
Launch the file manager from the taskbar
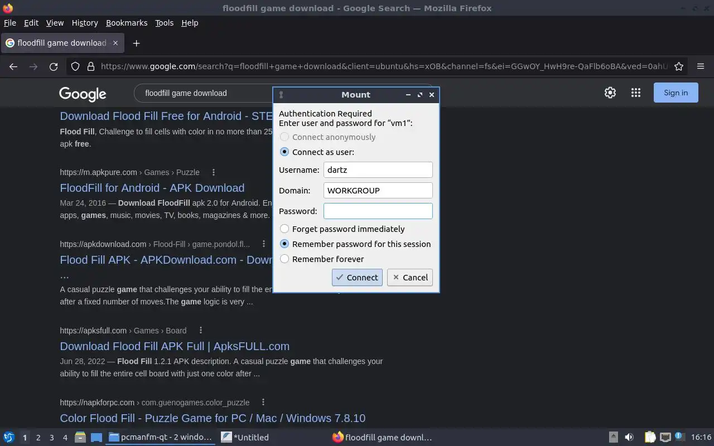80,437
